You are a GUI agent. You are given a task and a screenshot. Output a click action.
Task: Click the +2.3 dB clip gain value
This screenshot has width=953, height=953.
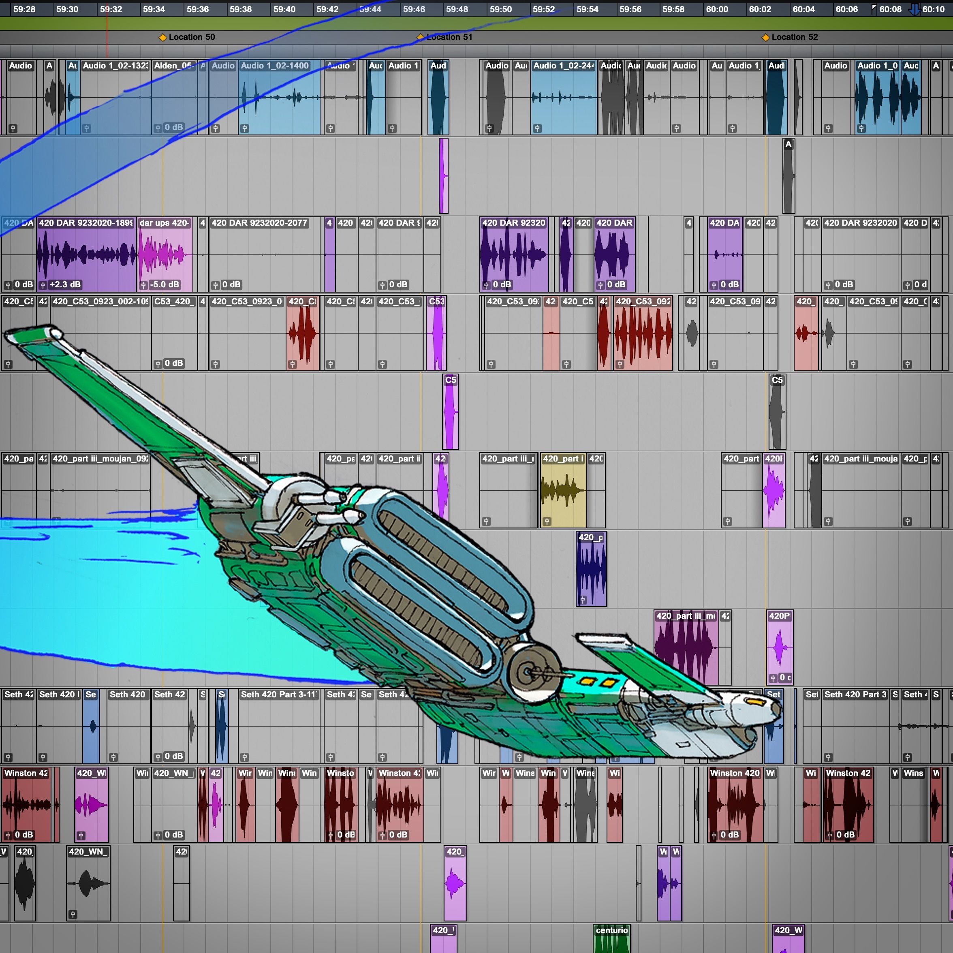coord(65,284)
